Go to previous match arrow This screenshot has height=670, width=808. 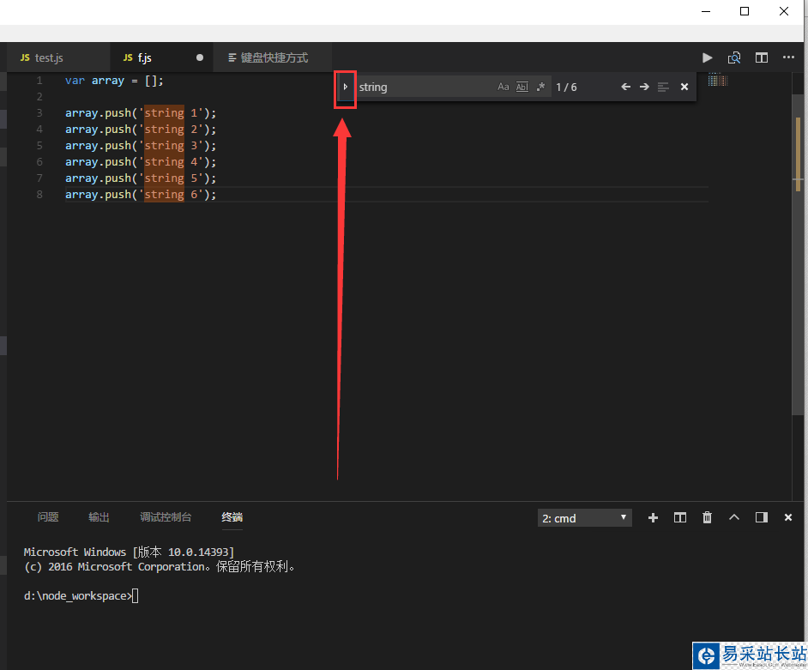point(625,87)
